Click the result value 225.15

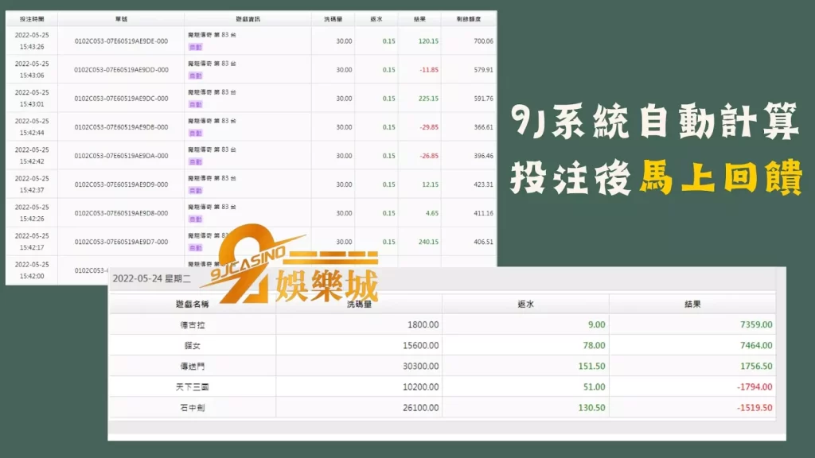(x=428, y=98)
